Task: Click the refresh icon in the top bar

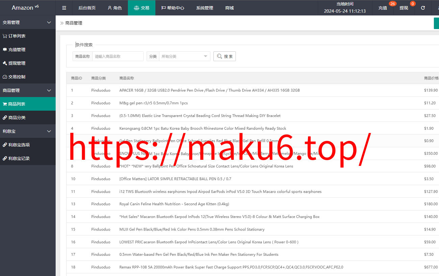Action: coord(423,8)
